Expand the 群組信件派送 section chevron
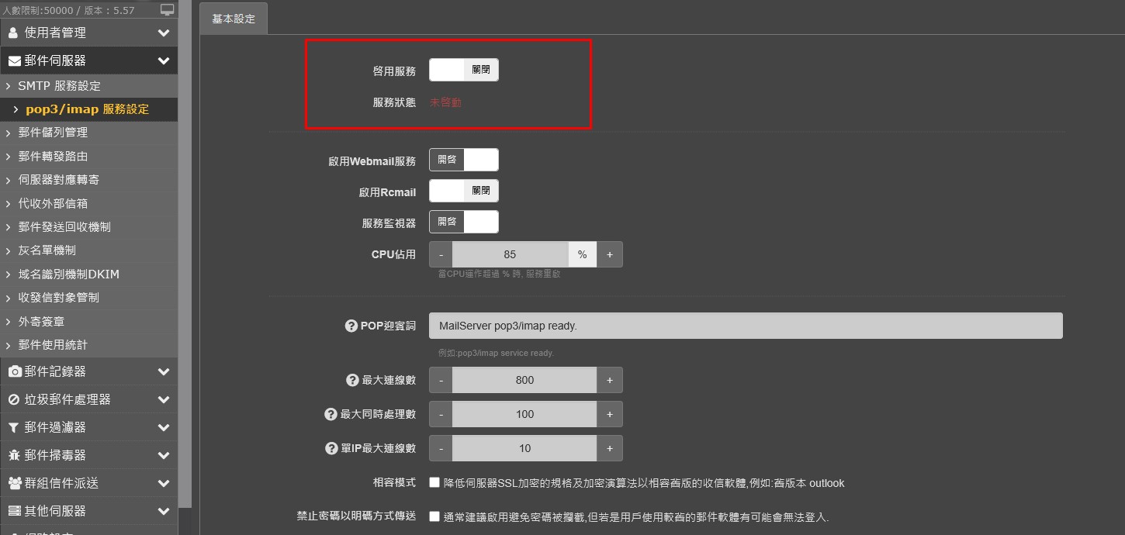 163,483
